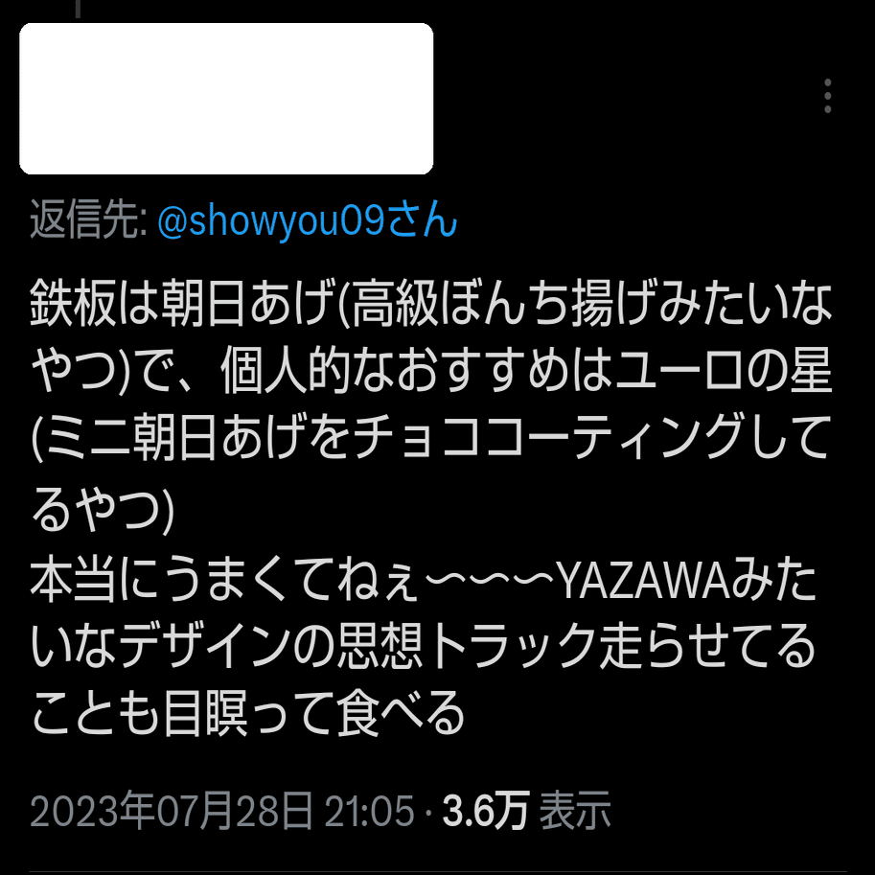Image resolution: width=875 pixels, height=875 pixels.
Task: Click the thread connector line above profile
Action: pos(78,9)
